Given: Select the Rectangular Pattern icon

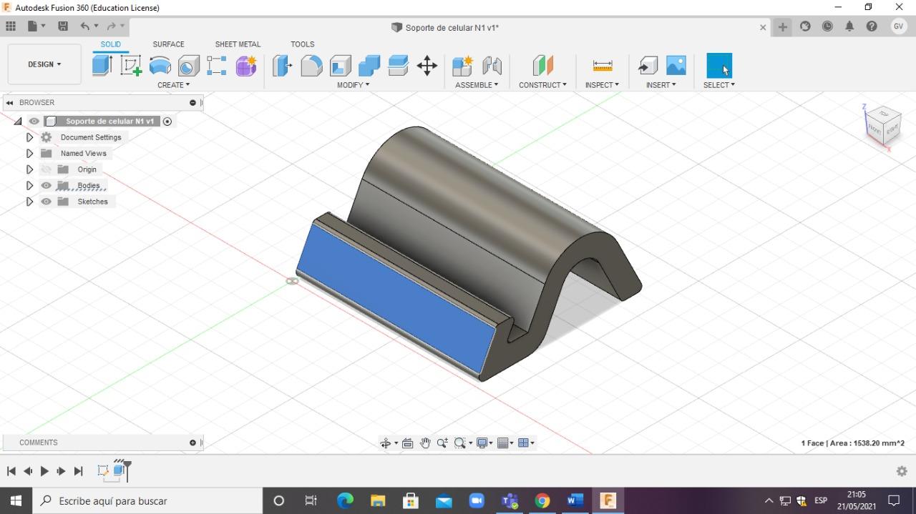Looking at the screenshot, I should click(x=217, y=66).
